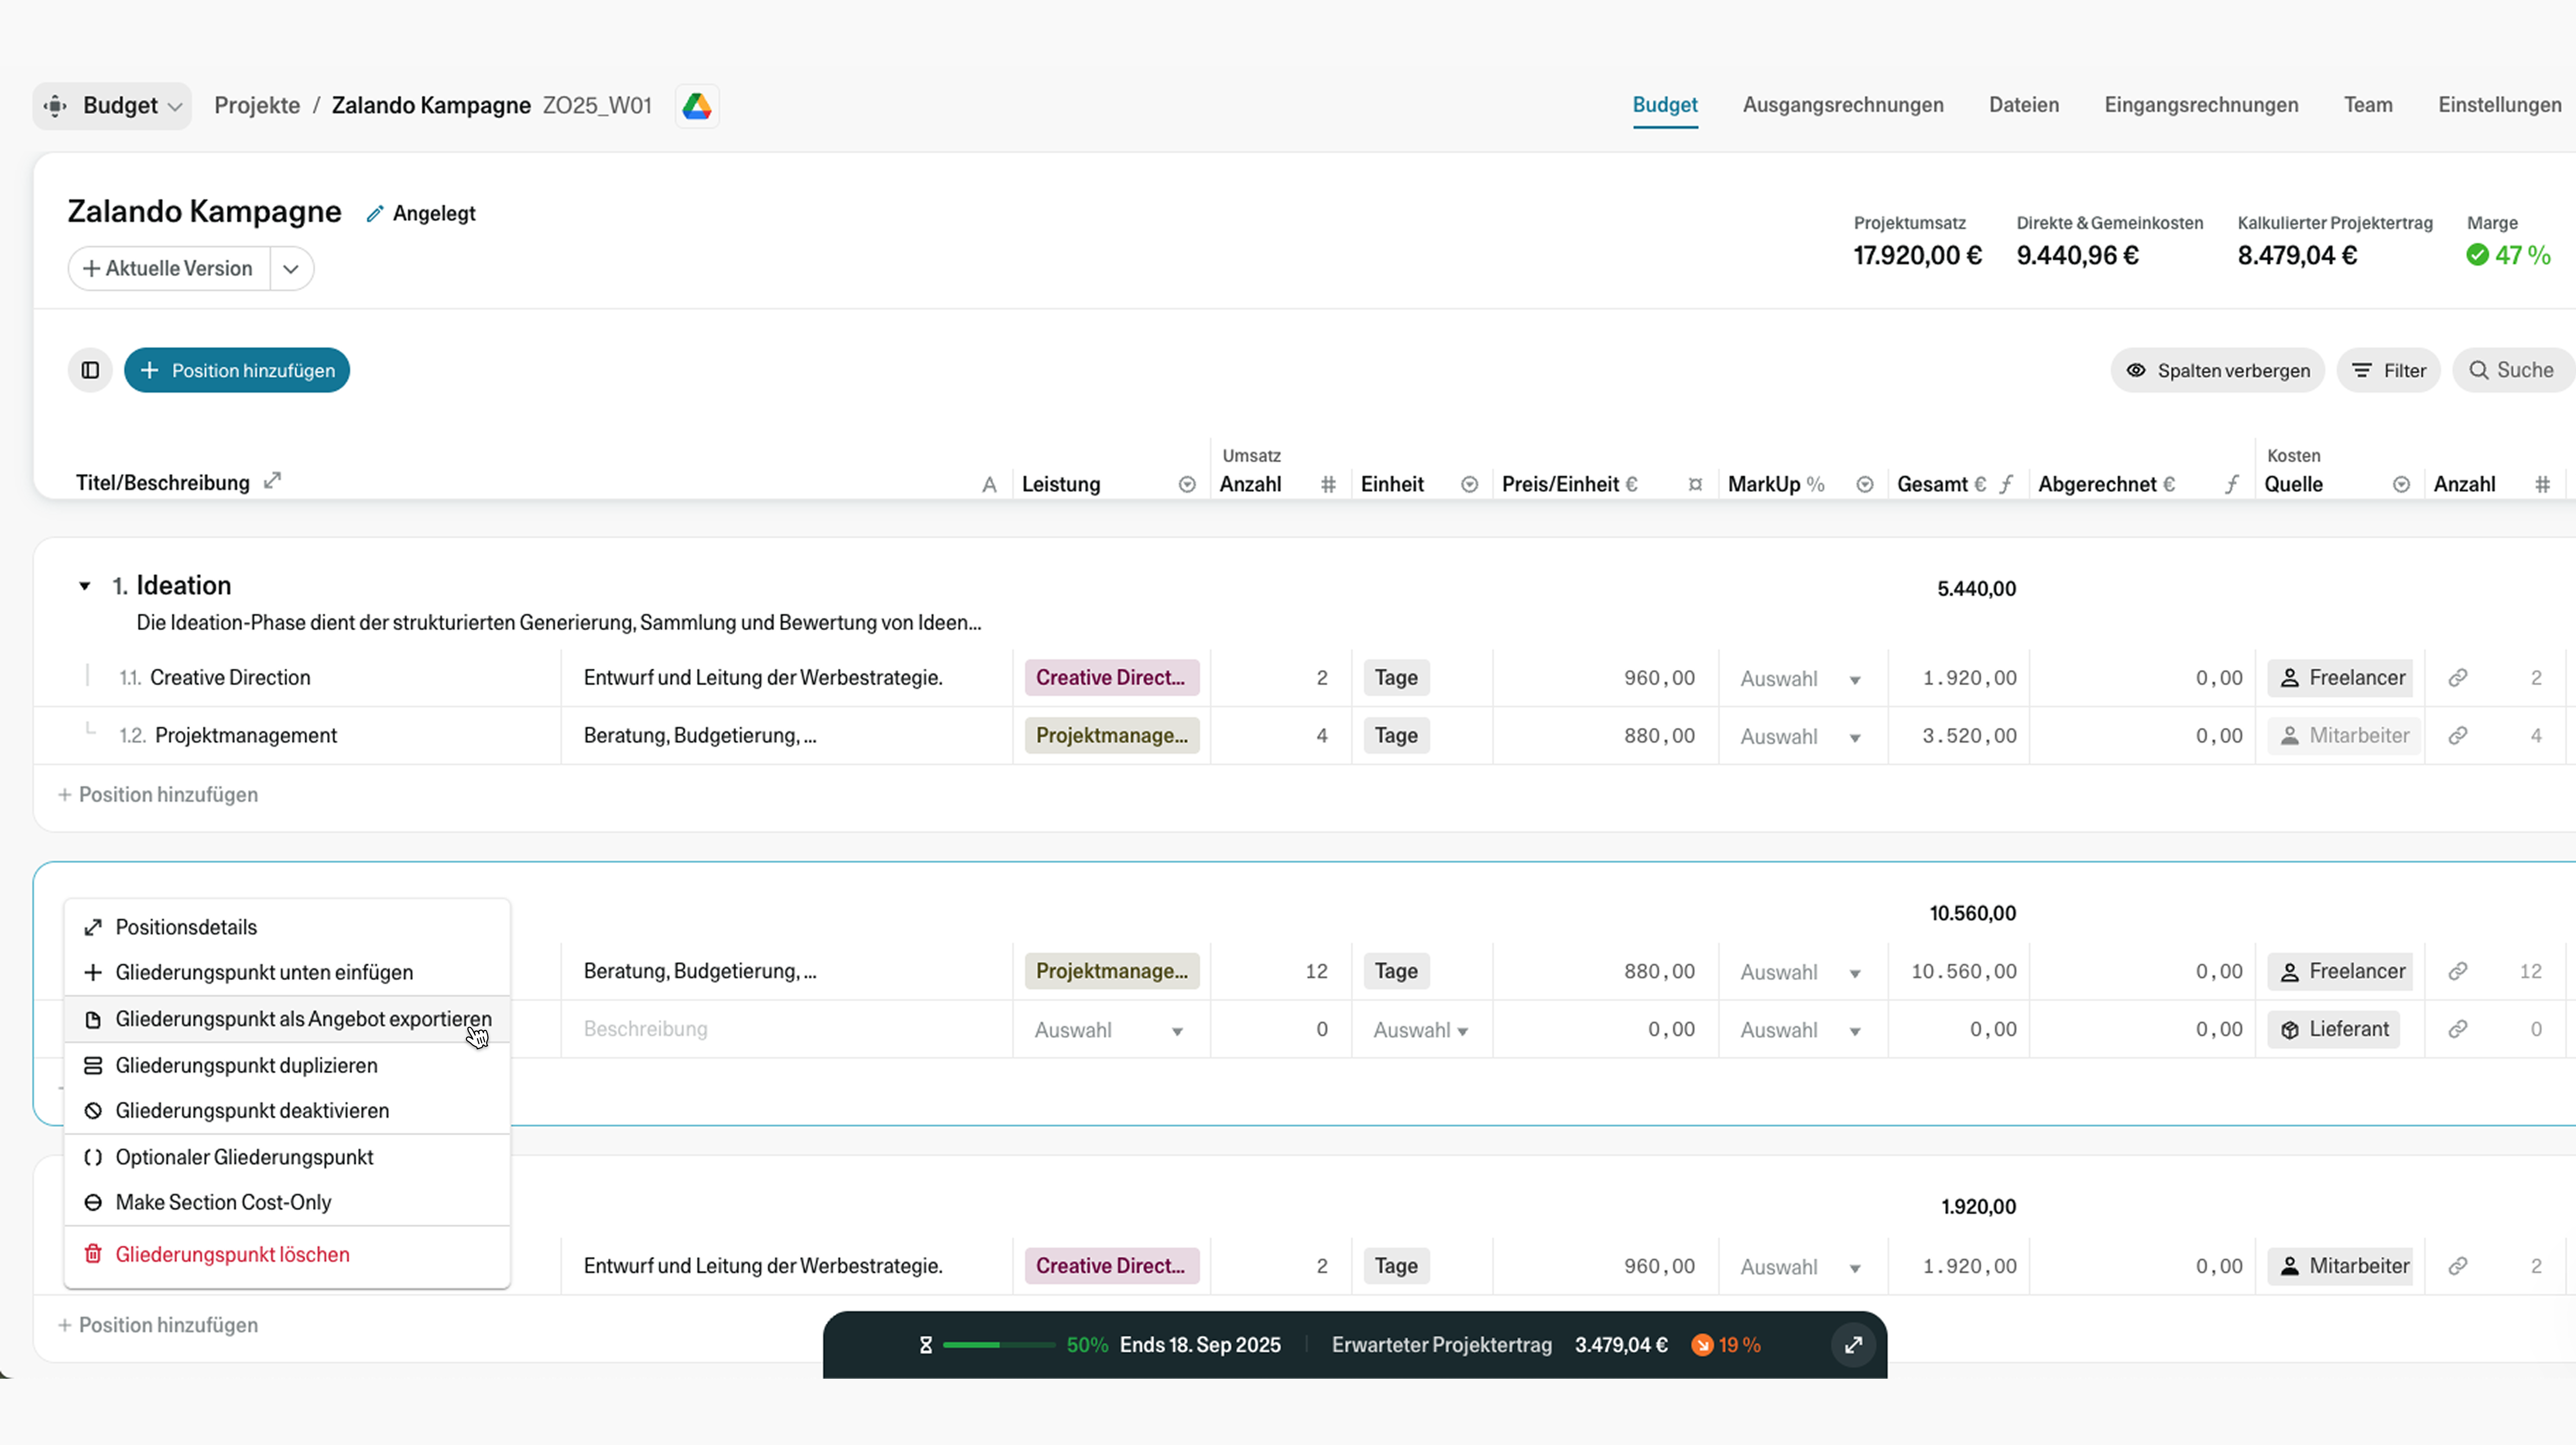Click the hourglass icon in the status bar

point(926,1346)
